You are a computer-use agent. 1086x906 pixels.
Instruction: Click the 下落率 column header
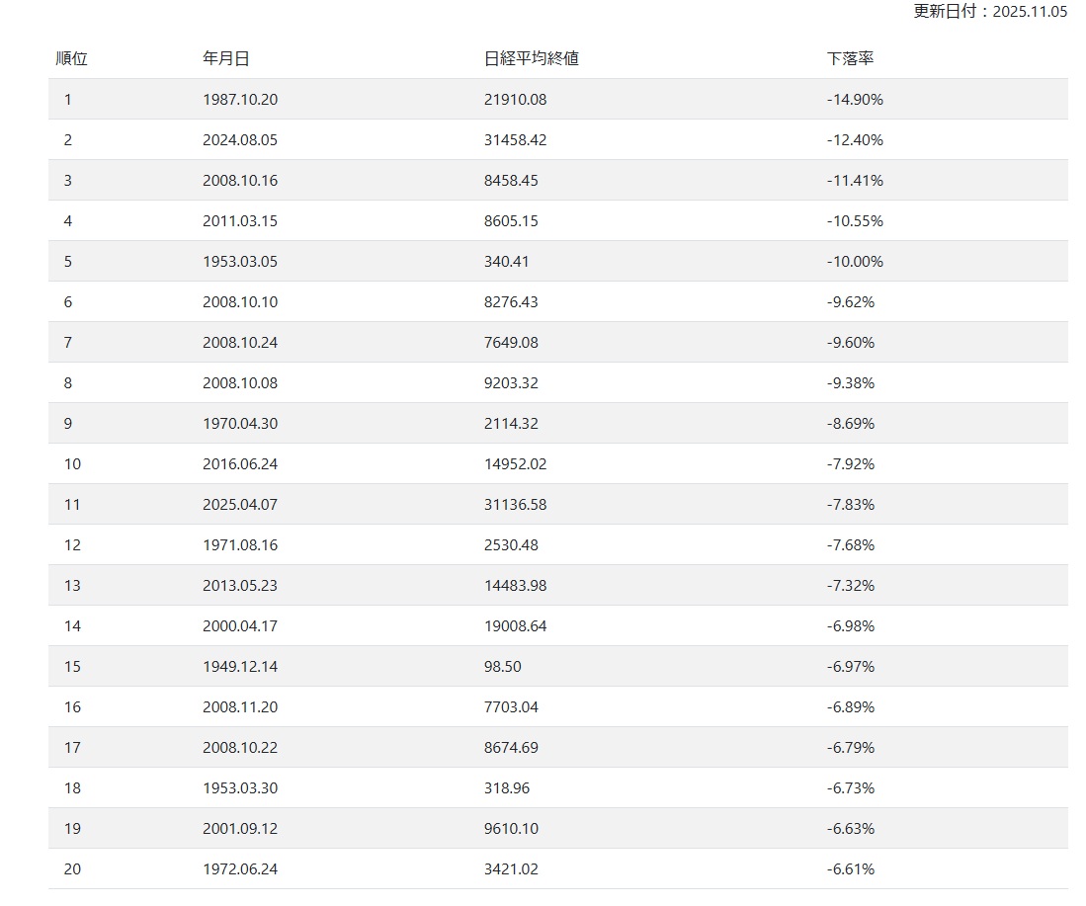tap(850, 58)
